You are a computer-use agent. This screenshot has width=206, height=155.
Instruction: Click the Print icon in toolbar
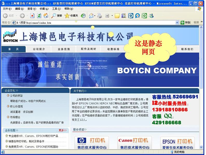[x=99, y=16]
